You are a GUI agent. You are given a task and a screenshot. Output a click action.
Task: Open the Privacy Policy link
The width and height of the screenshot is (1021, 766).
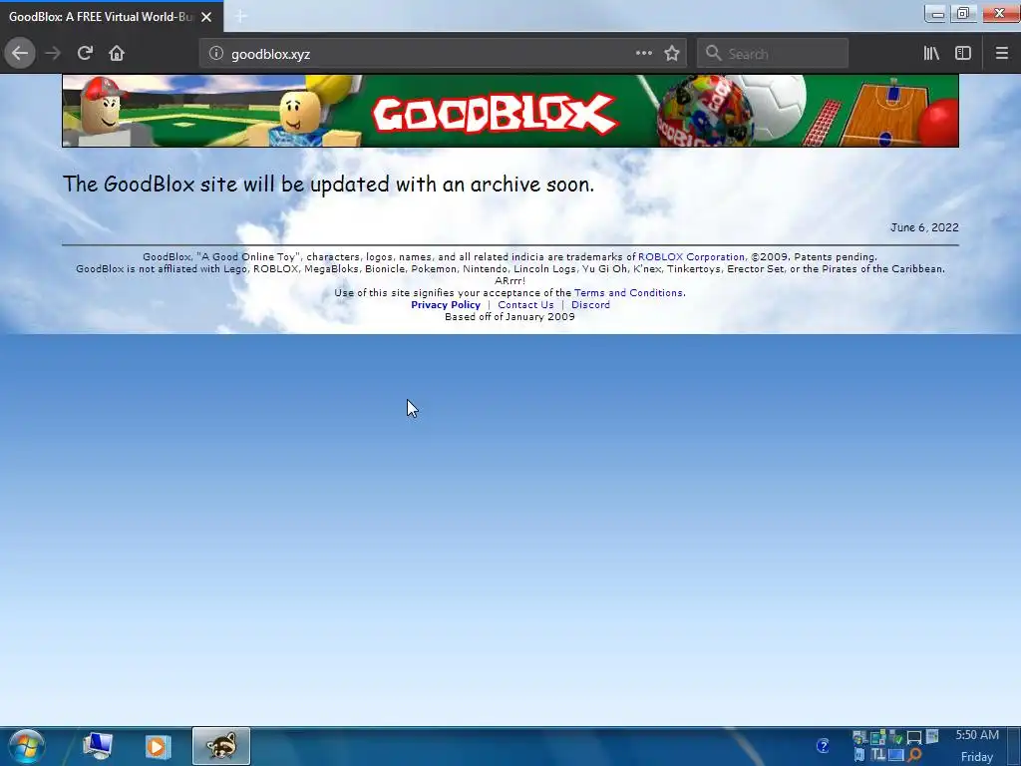click(446, 305)
